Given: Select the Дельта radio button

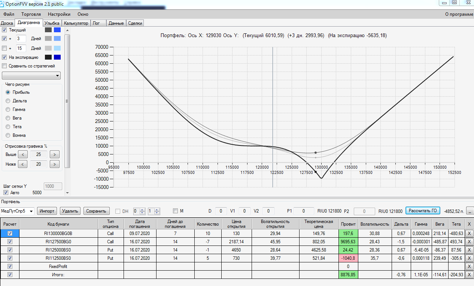Looking at the screenshot, I should click(8, 101).
